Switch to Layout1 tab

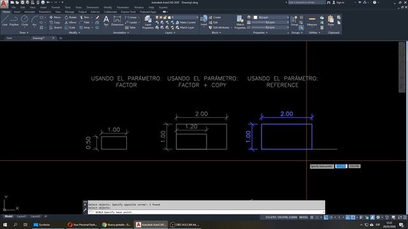(x=21, y=216)
